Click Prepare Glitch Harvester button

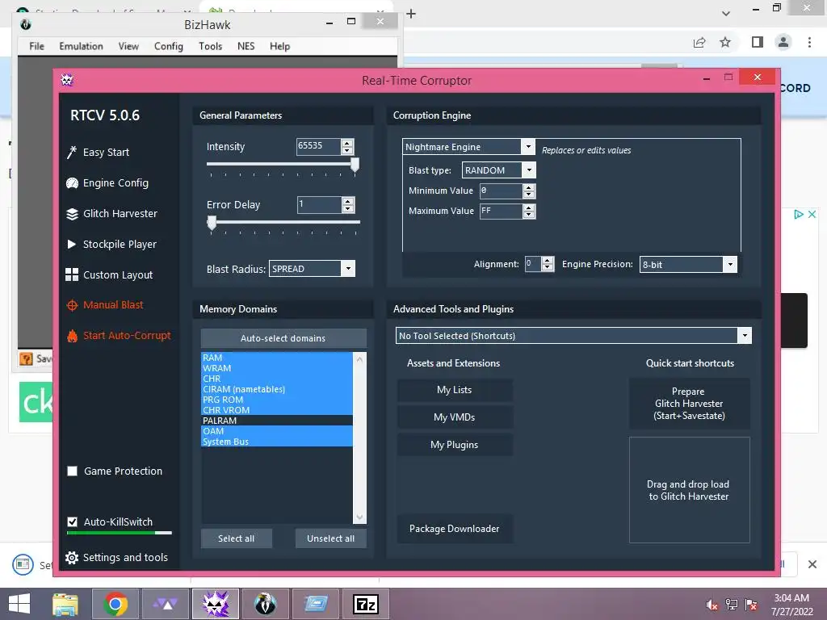[690, 404]
